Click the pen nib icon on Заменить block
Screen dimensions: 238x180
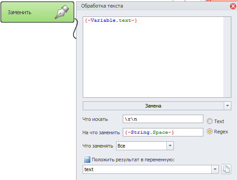tap(62, 12)
